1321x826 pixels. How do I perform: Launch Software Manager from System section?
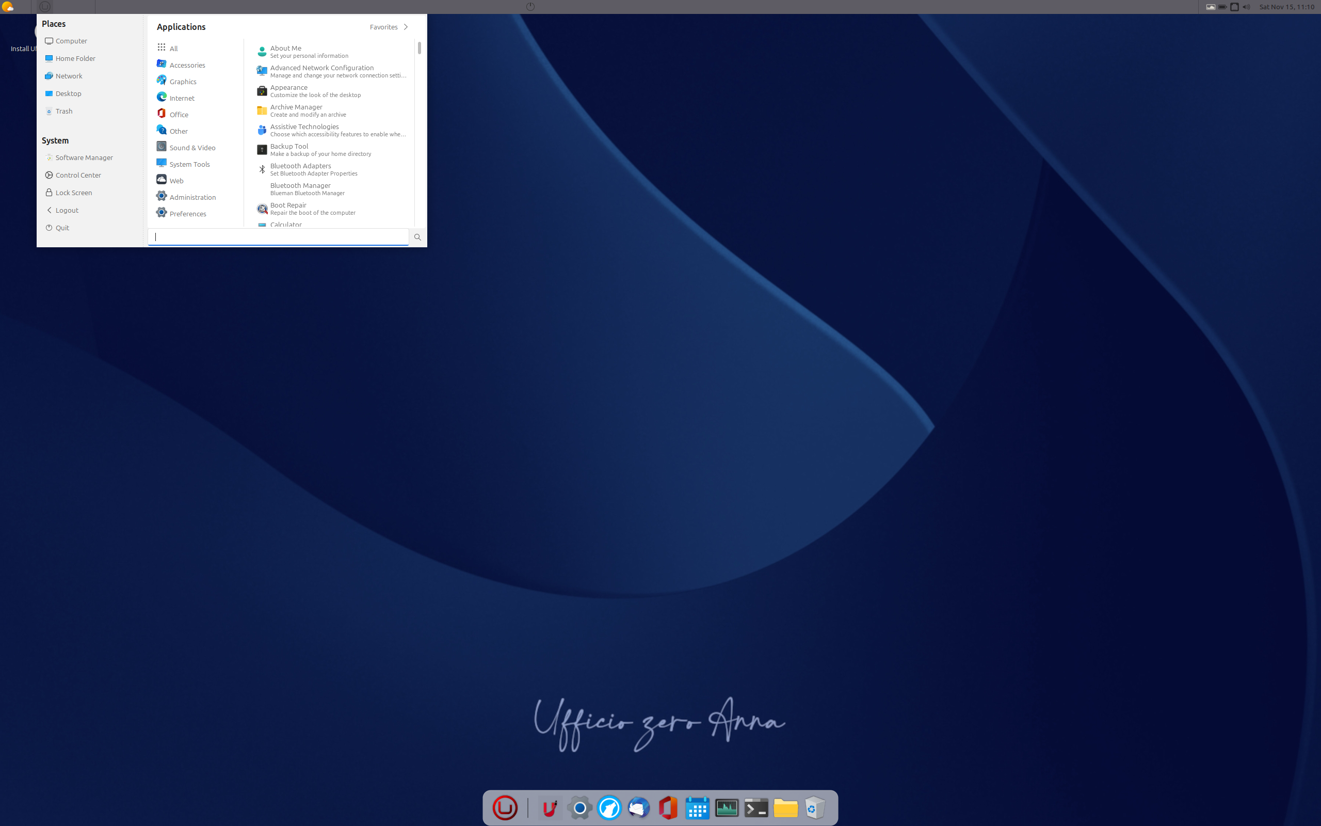(89, 157)
